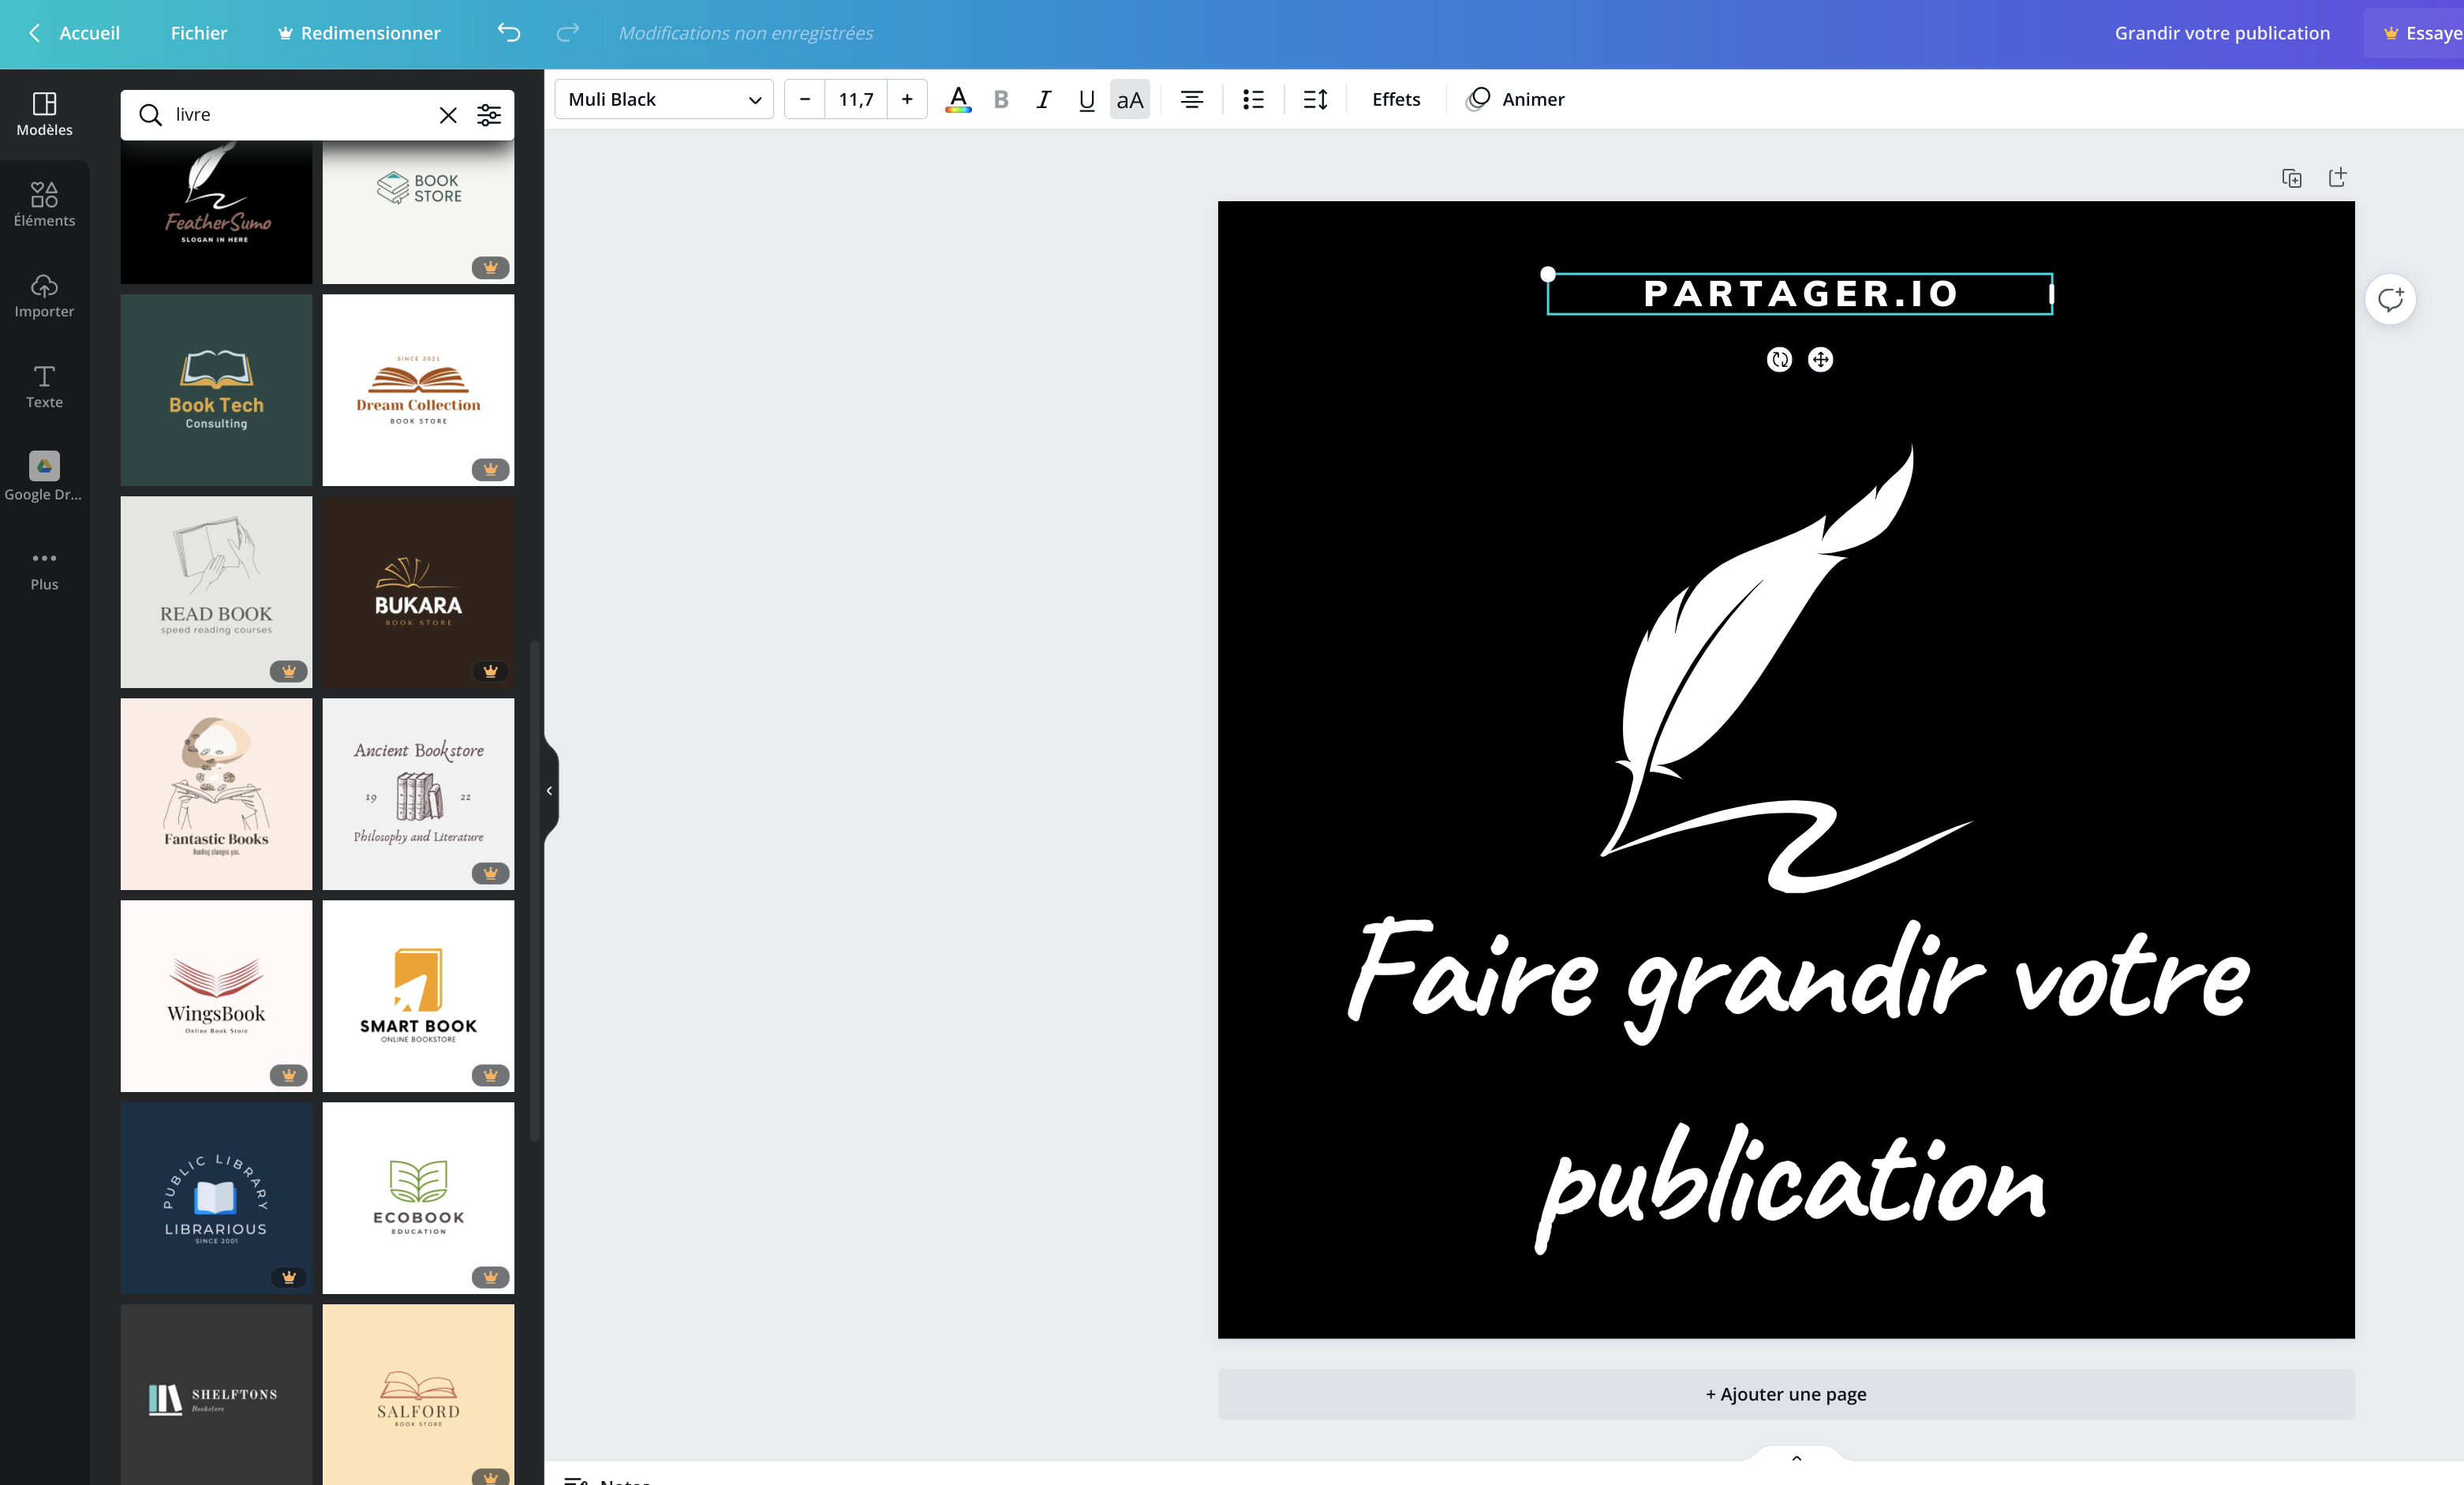Choose the READ BOOK template
Image resolution: width=2464 pixels, height=1485 pixels.
(x=216, y=592)
